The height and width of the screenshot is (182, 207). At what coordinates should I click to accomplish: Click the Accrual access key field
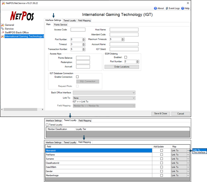point(83,66)
